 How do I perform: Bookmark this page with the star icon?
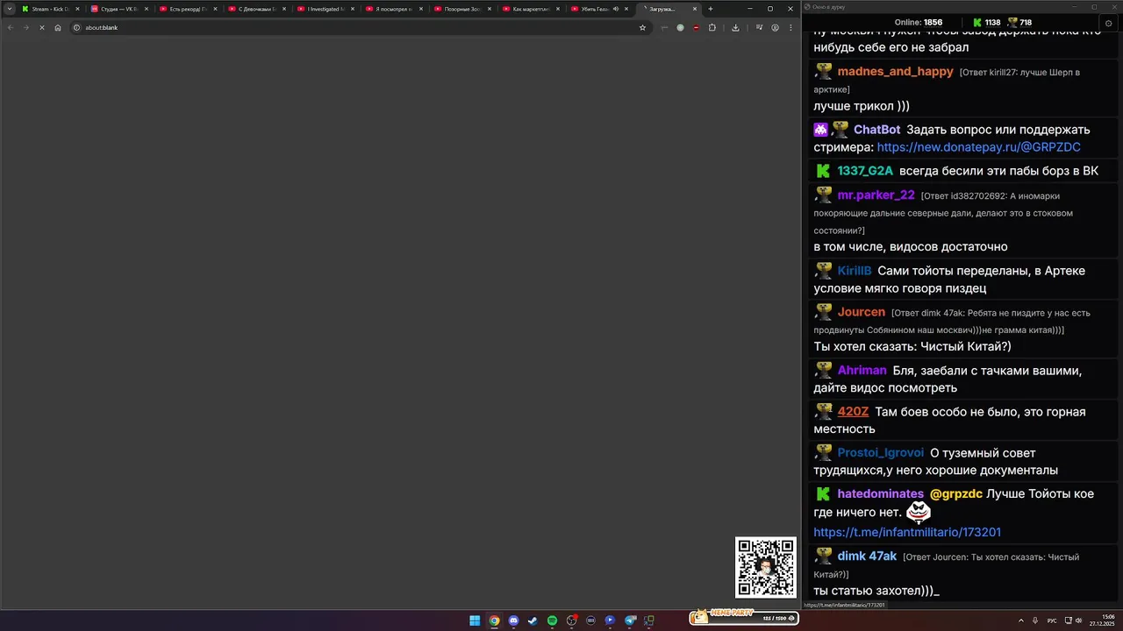[x=642, y=27]
